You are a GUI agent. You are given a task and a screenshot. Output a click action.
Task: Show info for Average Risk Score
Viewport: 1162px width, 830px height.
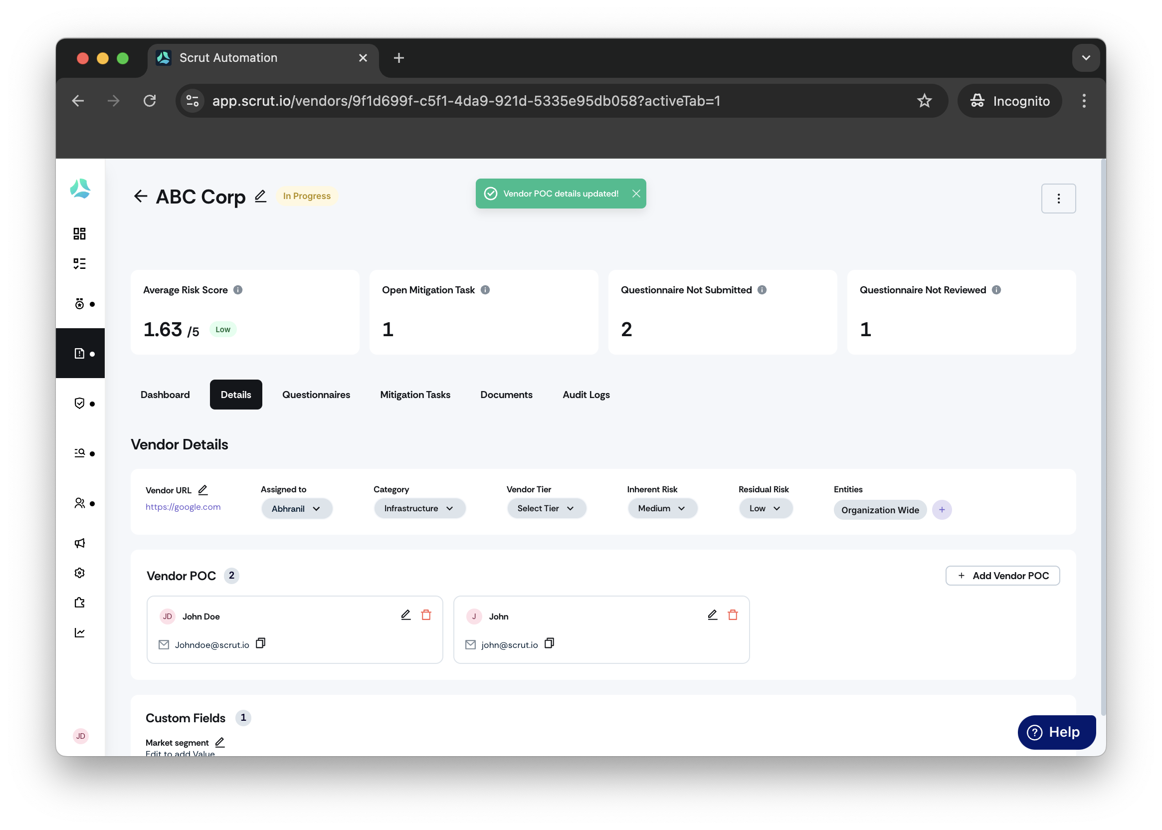pyautogui.click(x=238, y=290)
